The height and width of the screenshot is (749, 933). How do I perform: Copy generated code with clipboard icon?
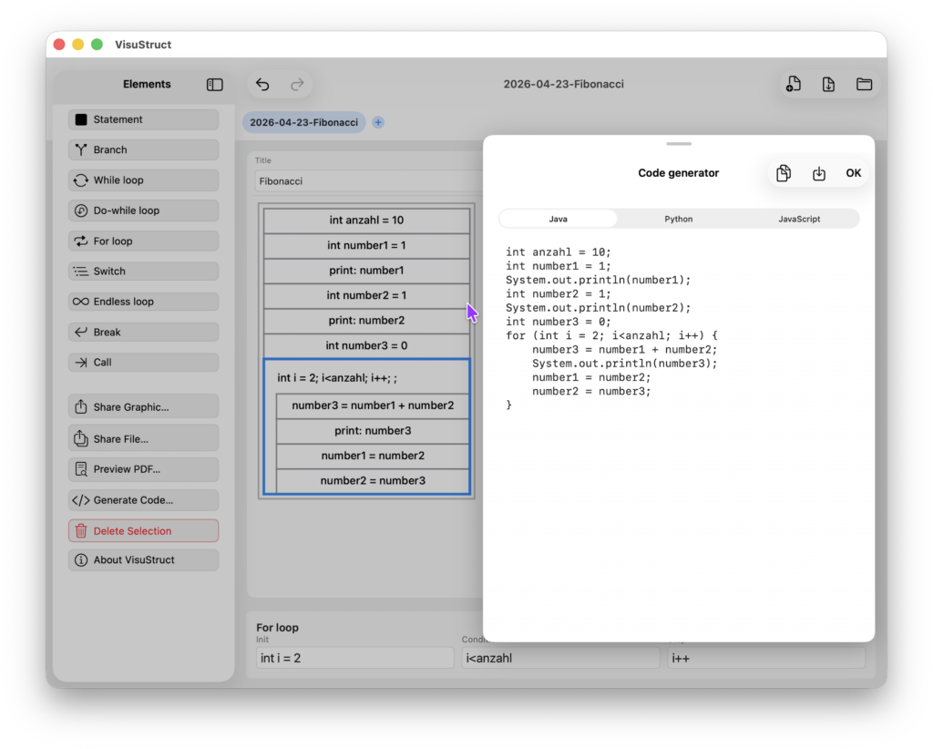click(784, 173)
